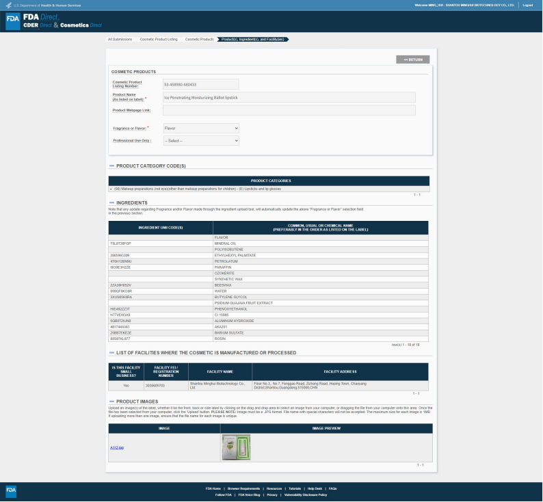Open the A112.jpg image link
Viewport: 543px width, 502px height.
coord(117,447)
